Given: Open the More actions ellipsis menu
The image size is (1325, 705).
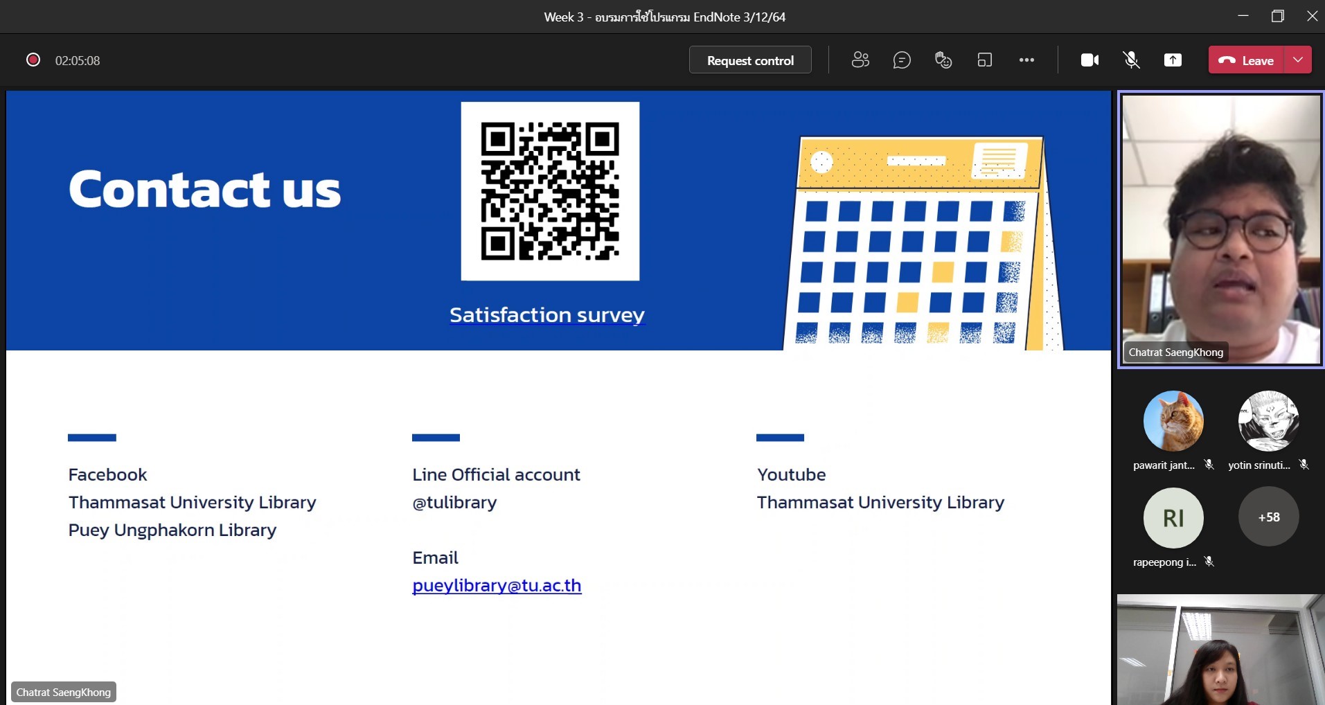Looking at the screenshot, I should (1026, 60).
